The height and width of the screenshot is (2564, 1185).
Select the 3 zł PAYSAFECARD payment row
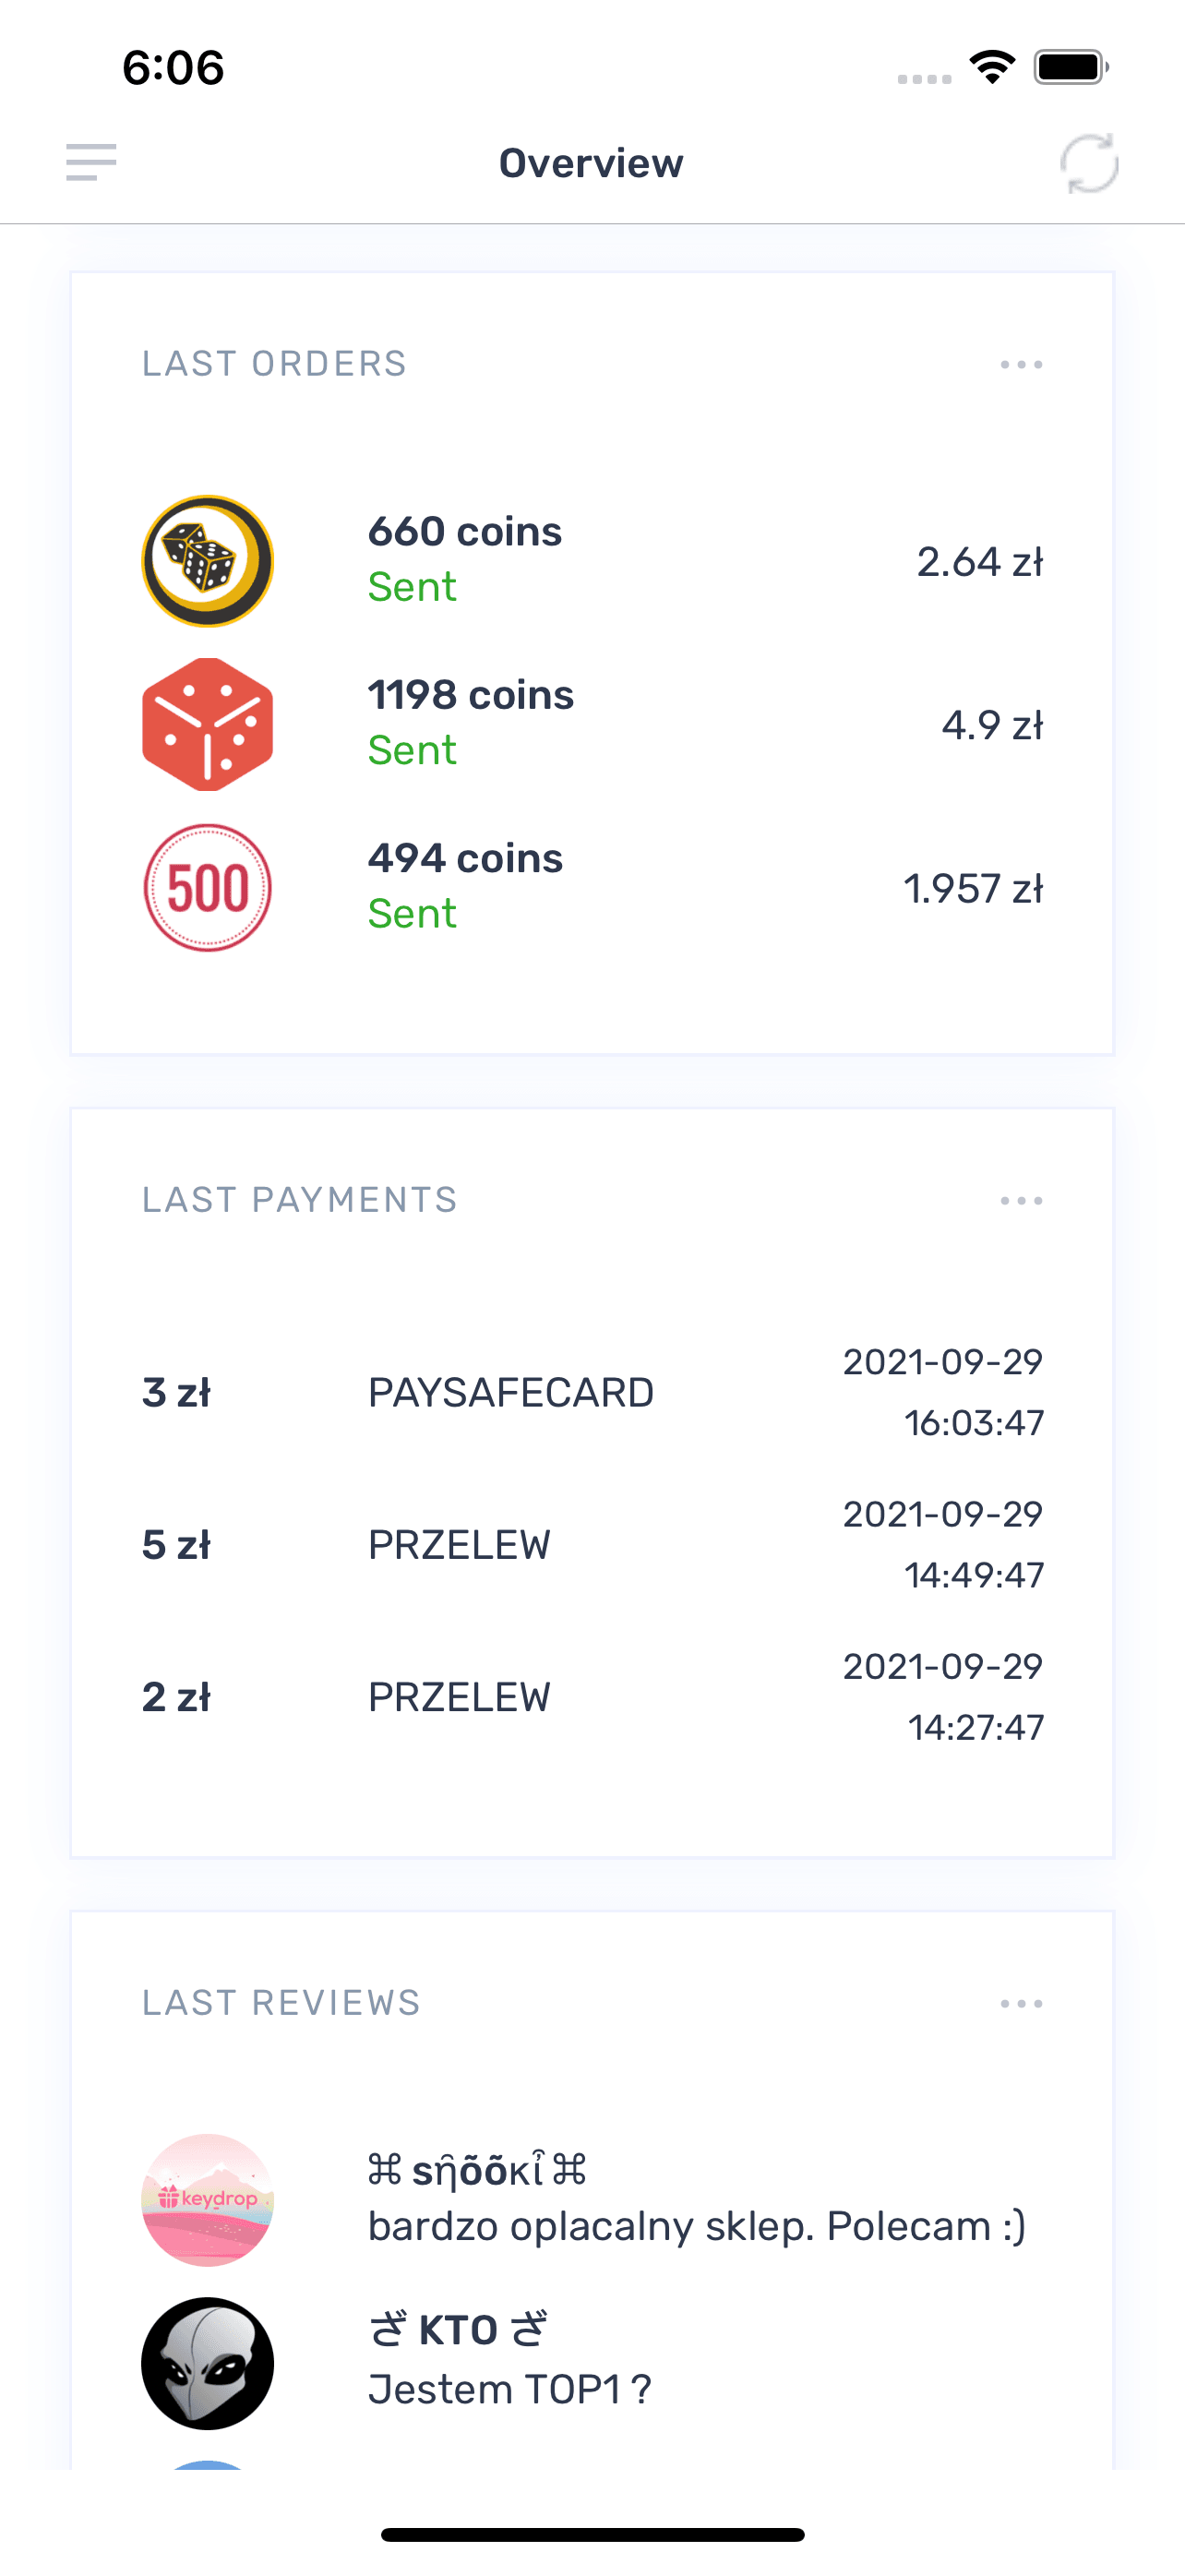point(592,1393)
